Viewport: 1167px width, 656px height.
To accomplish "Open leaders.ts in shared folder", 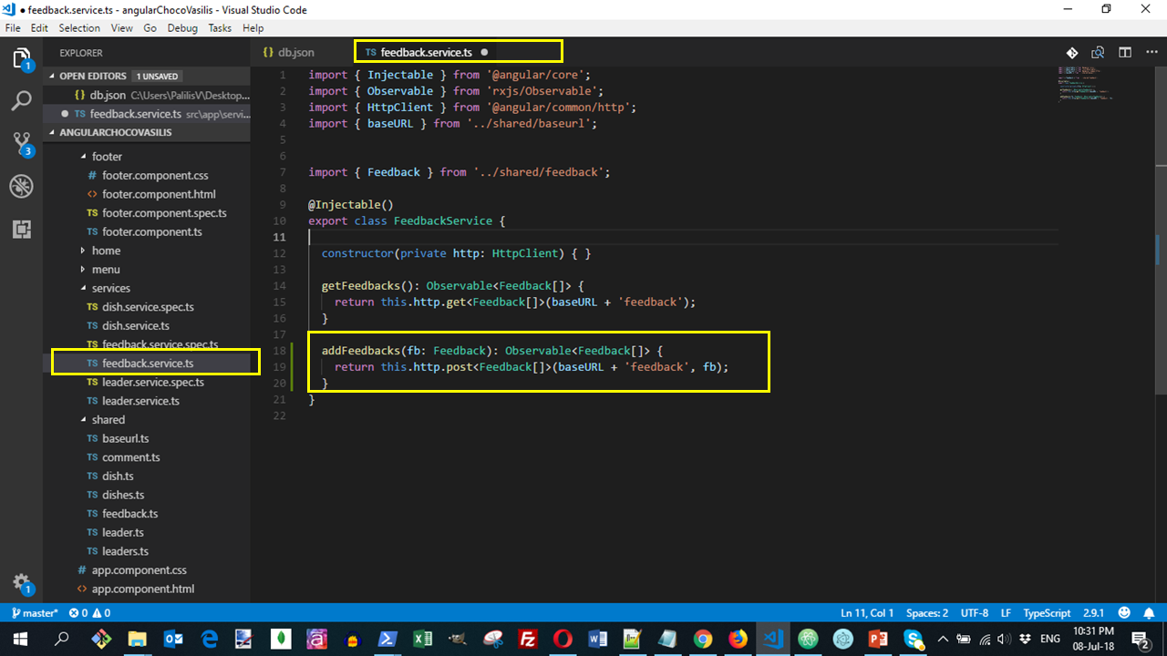I will pos(125,551).
